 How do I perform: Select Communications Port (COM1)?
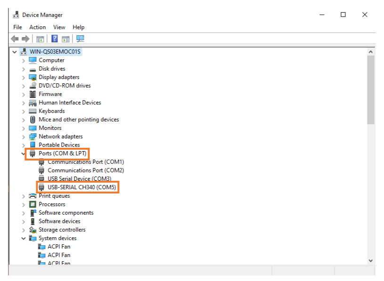click(86, 162)
